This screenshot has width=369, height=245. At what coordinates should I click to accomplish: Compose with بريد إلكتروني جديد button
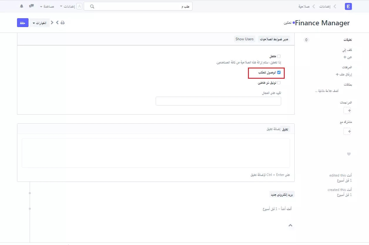click(x=282, y=194)
